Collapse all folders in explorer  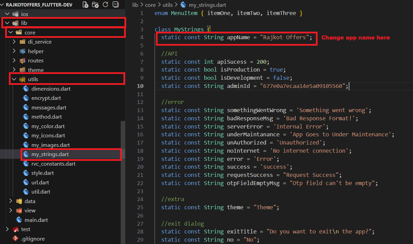coord(116,5)
